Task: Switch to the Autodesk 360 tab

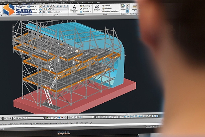Action: (x=41, y=3)
